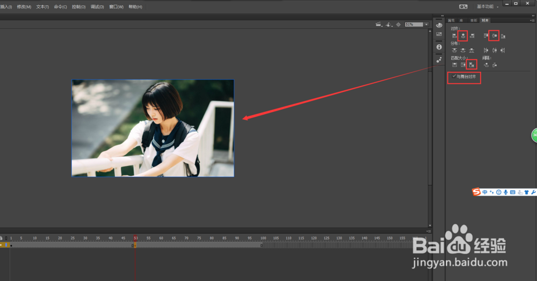Click the space evenly horizontally icon
This screenshot has height=281, width=537.
point(495,65)
